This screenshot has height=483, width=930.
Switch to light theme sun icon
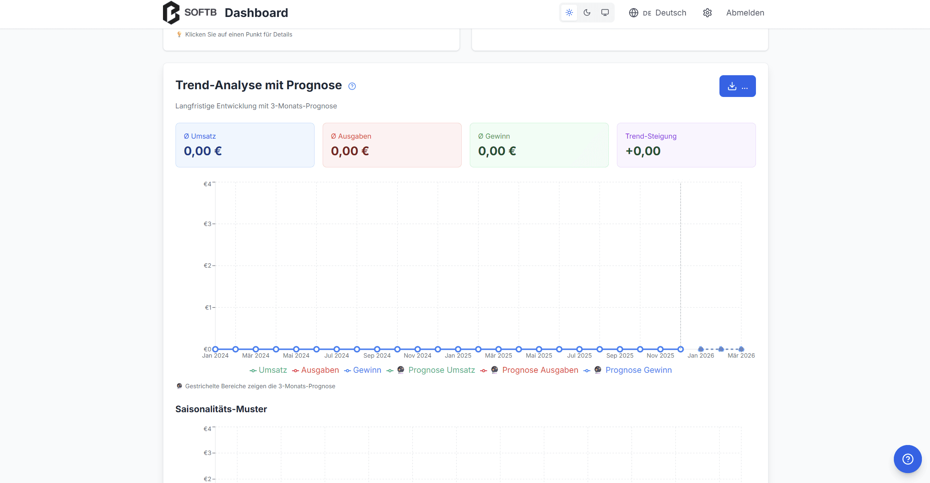point(569,13)
